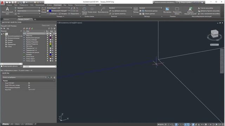Select the Перекрытия filter in tree

coord(12,44)
